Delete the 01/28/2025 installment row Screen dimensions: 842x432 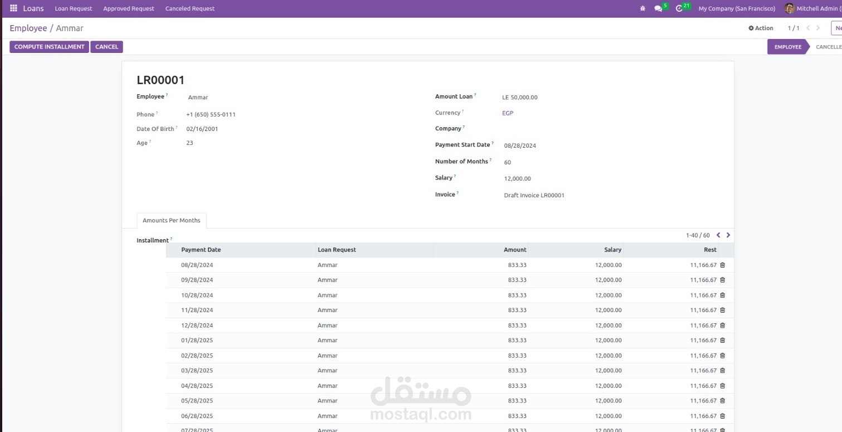723,341
